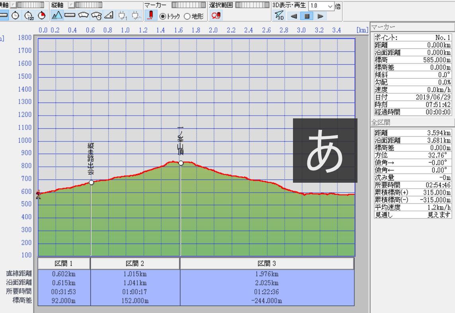Viewport: 455px width, 313px height.
Task: Stop the 3D playback
Action: pyautogui.click(x=307, y=16)
